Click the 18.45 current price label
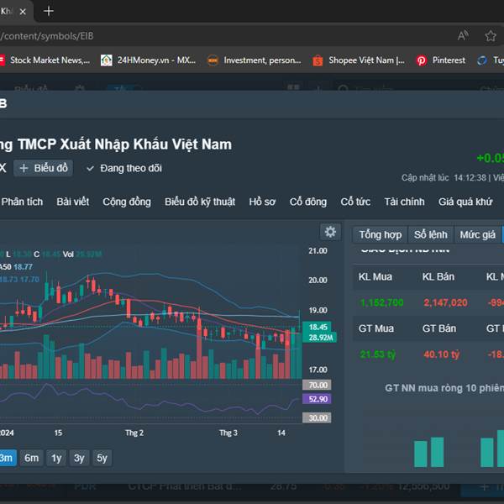504x504 pixels. click(318, 327)
